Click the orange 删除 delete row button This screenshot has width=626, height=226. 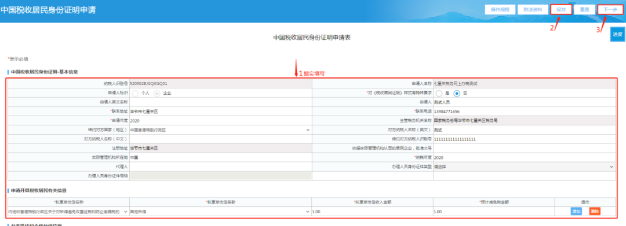click(x=595, y=212)
